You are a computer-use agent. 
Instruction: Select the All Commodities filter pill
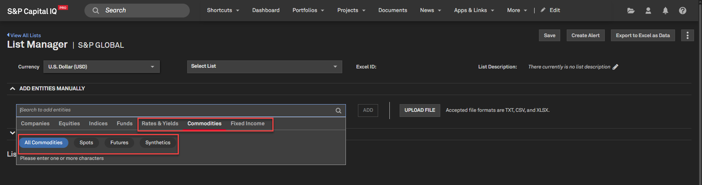coord(44,142)
